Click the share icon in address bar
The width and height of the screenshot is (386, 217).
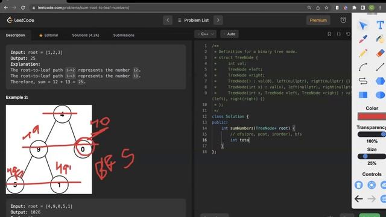point(318,8)
